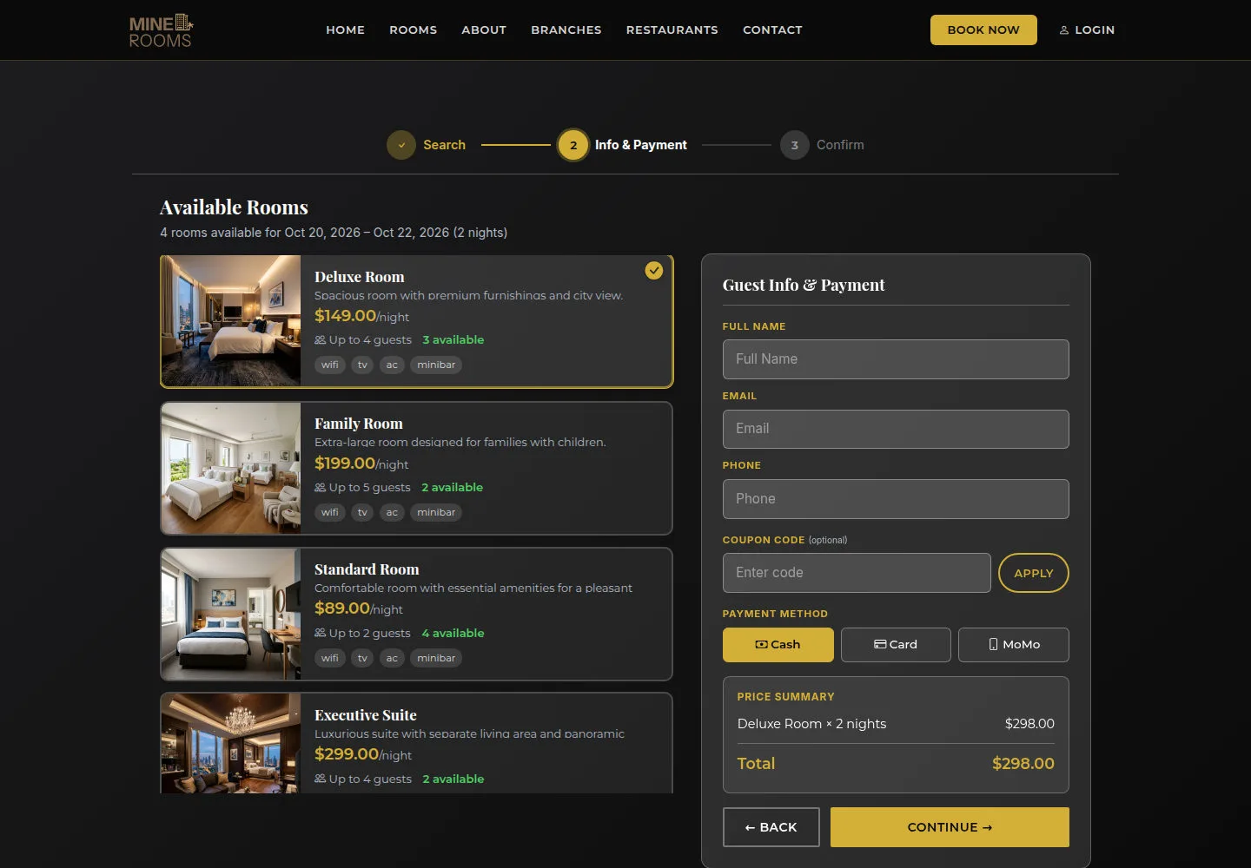This screenshot has width=1251, height=868.
Task: Go to Rooms in navigation
Action: point(414,30)
